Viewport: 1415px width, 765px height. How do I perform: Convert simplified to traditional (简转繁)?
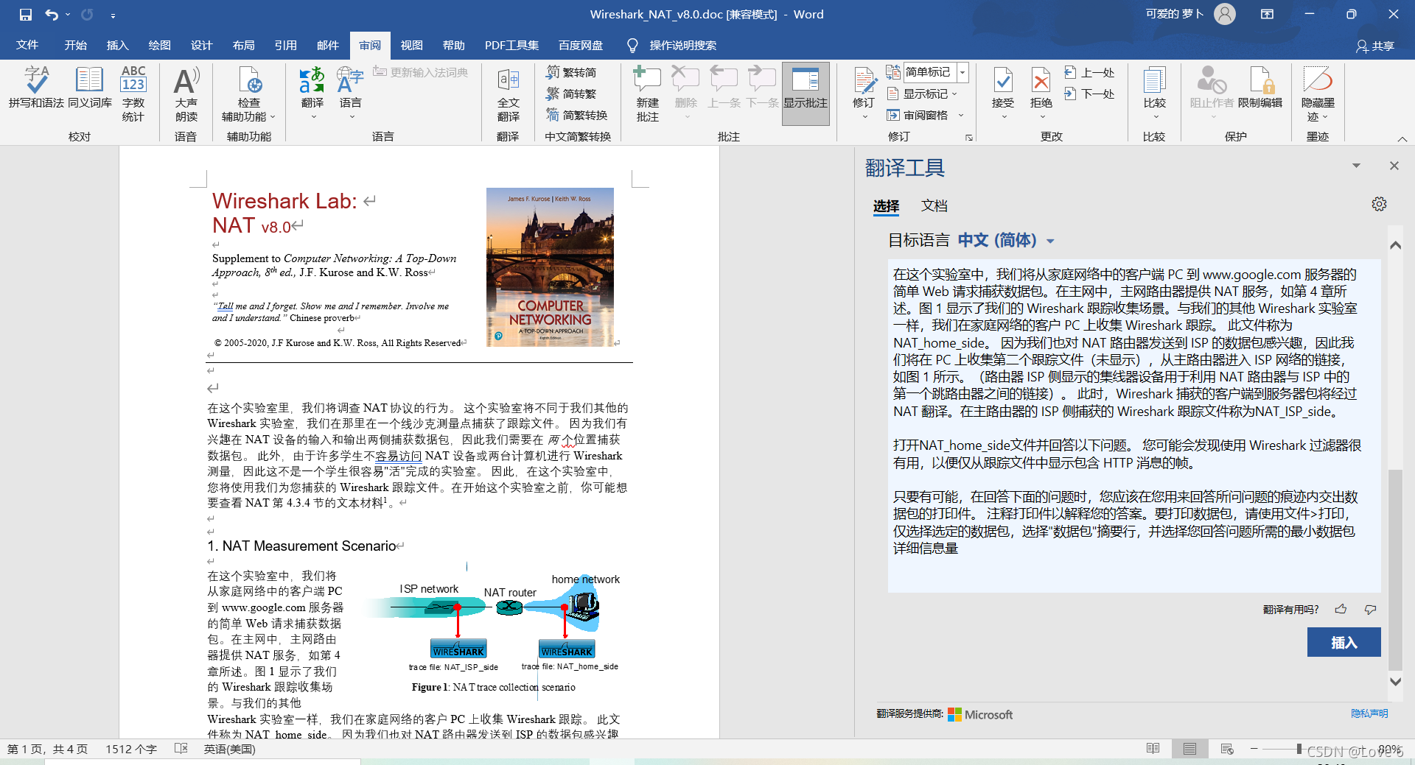point(572,94)
